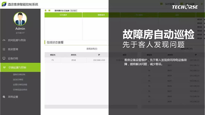Viewport: 205px width, 115px height.
Task: Open 添加空调组 submenu item
Action: click(18, 79)
